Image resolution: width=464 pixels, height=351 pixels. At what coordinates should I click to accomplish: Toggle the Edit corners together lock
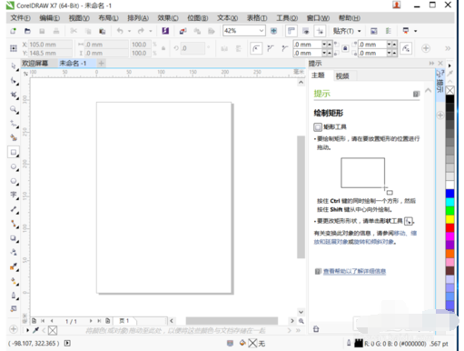click(x=345, y=48)
